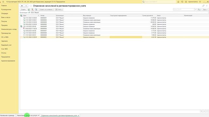Expand the Создать на основании dropdown
Image resolution: width=209 pixels, height=117 pixels.
click(x=46, y=9)
